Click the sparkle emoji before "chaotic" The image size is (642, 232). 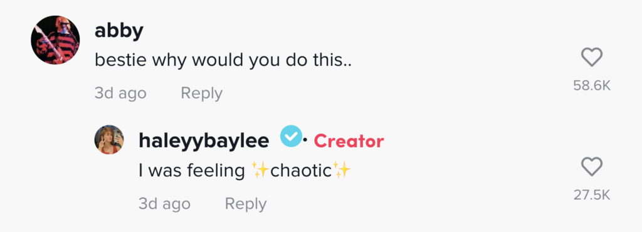[x=259, y=170]
